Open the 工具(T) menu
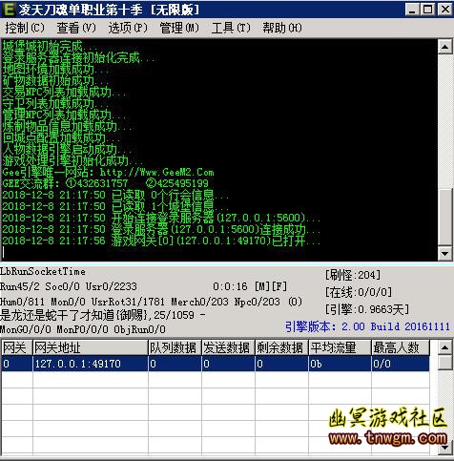454x461 pixels. click(x=231, y=28)
